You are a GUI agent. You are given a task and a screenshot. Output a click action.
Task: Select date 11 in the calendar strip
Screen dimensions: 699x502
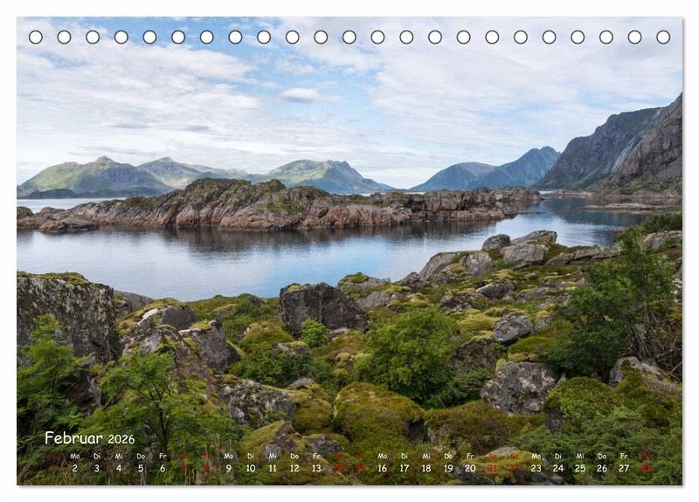[273, 468]
